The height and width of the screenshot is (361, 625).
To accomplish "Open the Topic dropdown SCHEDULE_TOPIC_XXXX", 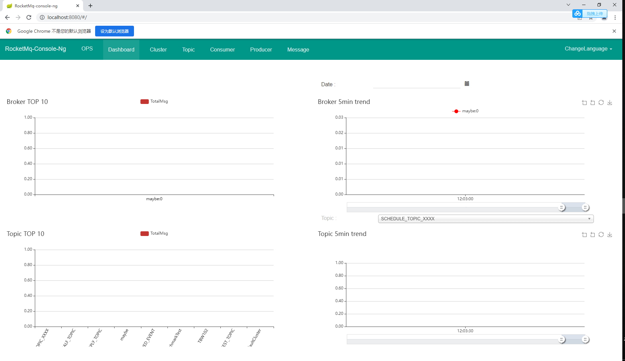I will pyautogui.click(x=486, y=219).
